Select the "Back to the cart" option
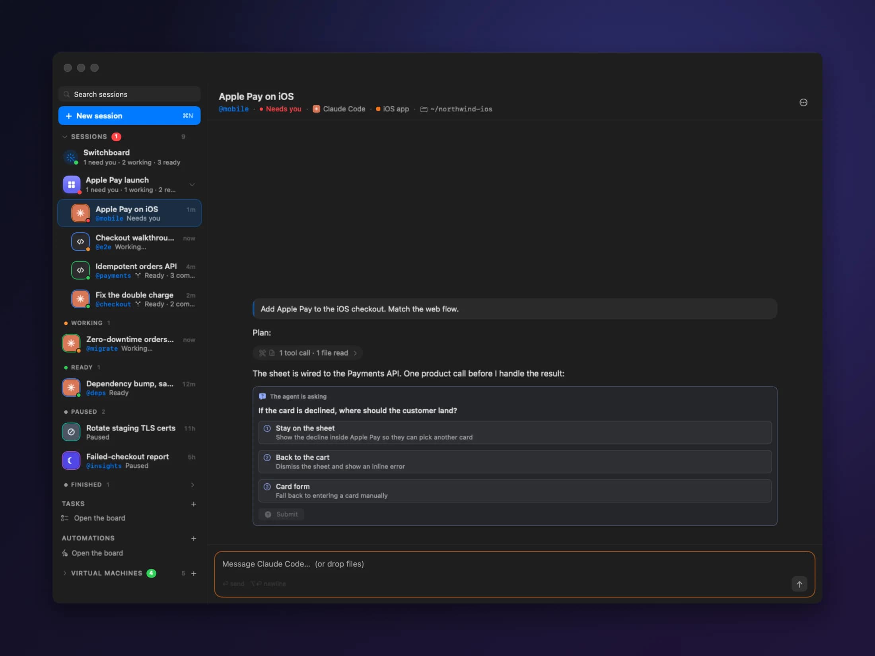 click(515, 461)
